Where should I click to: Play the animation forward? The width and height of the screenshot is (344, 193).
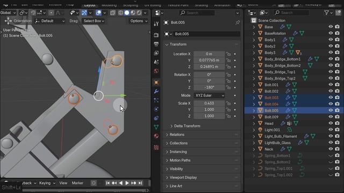[127, 183]
